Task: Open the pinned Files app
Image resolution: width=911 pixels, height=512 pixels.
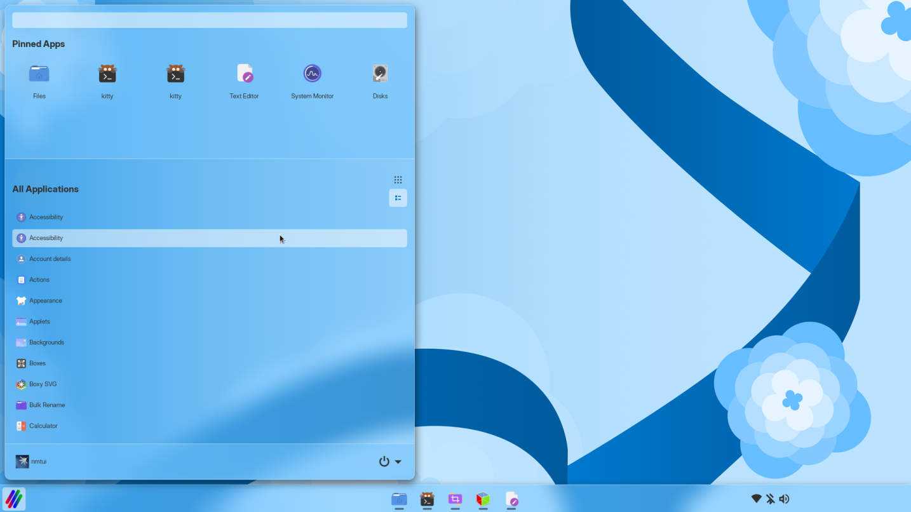Action: (x=39, y=81)
